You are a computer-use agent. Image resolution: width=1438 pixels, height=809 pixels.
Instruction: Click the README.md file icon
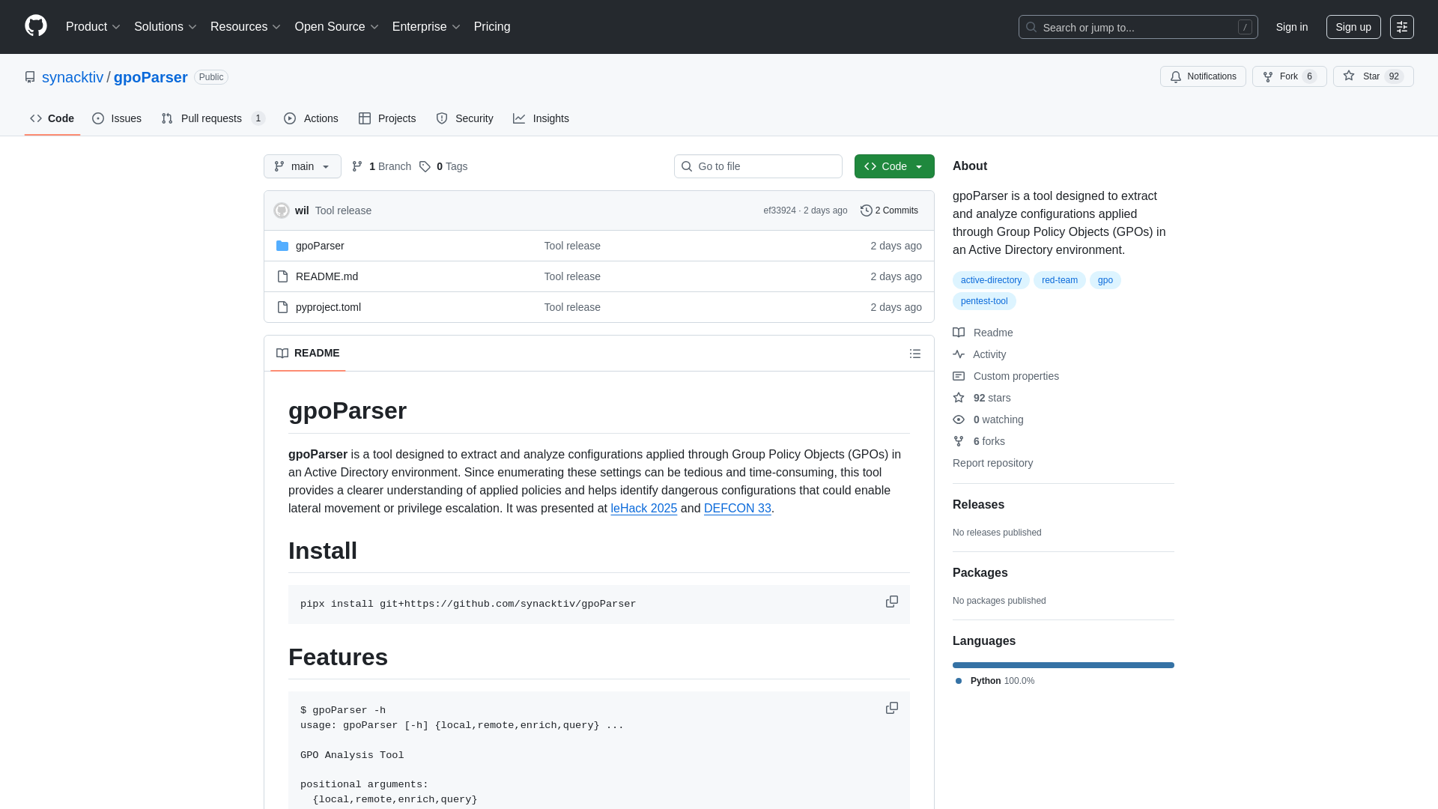(282, 276)
